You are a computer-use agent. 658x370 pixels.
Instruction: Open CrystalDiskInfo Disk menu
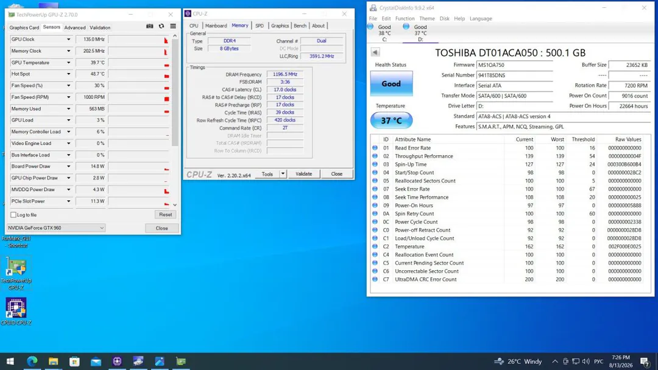click(444, 18)
